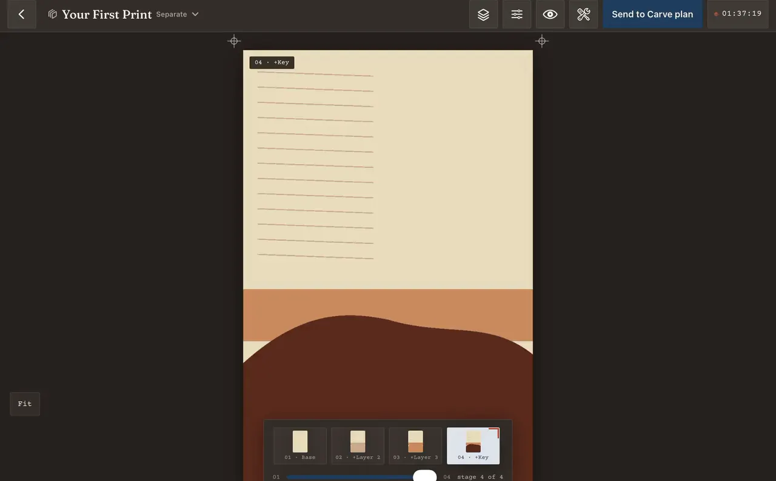Image resolution: width=776 pixels, height=481 pixels.
Task: Click the right registration crosshair mark
Action: point(542,41)
